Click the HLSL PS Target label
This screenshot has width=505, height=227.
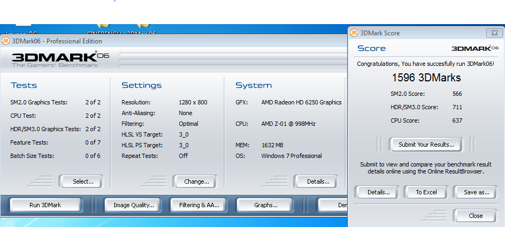[142, 145]
